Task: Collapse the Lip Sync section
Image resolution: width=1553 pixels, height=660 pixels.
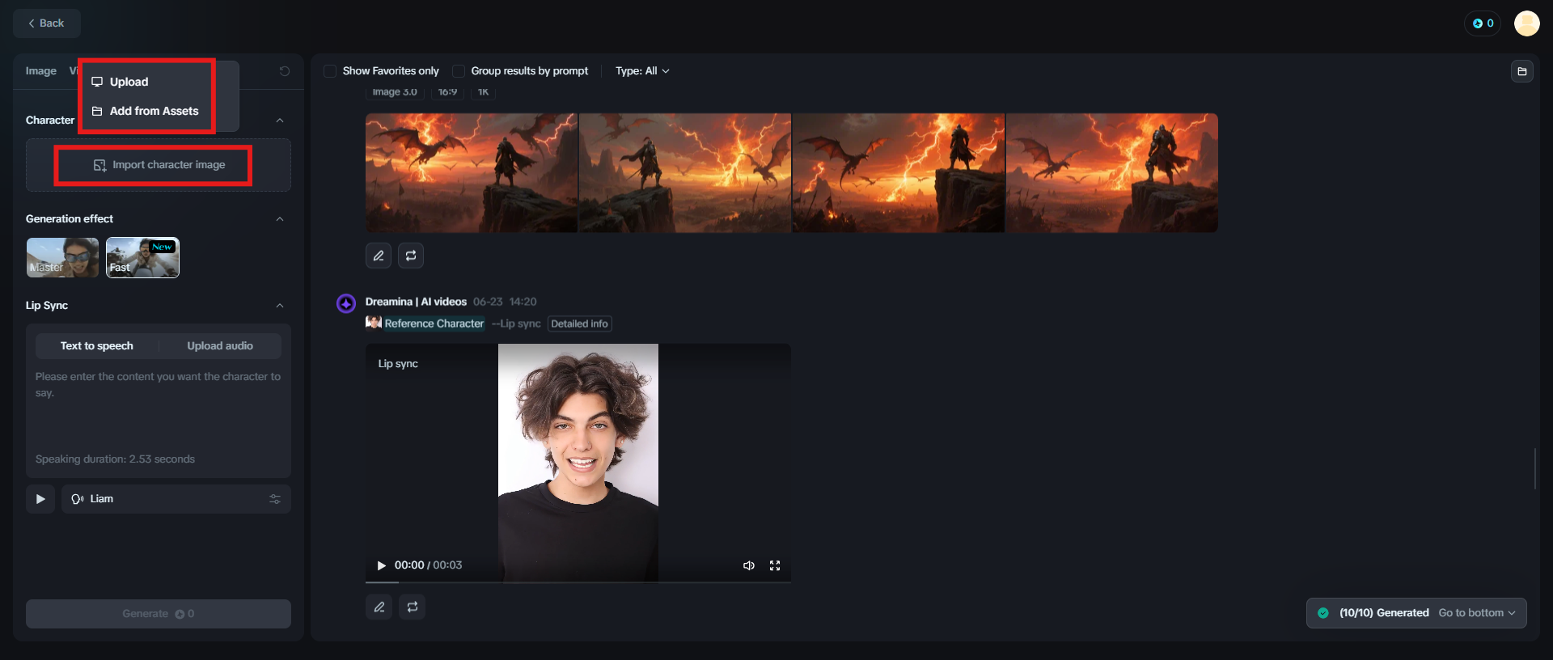Action: (x=280, y=306)
